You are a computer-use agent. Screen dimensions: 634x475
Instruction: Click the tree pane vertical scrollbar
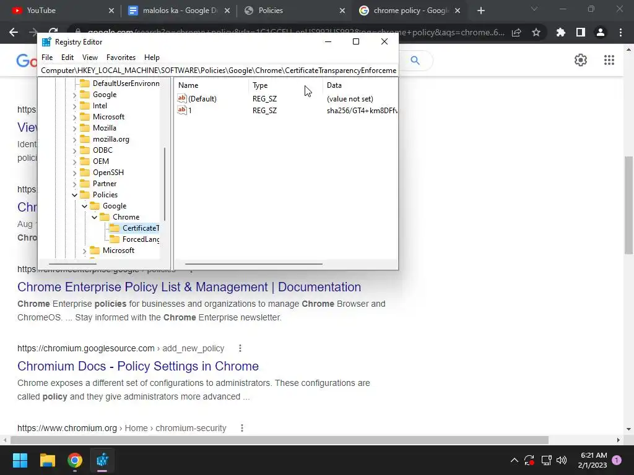164,184
